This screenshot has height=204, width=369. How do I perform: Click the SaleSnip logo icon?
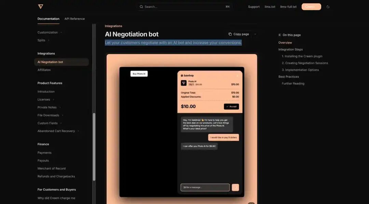click(182, 76)
